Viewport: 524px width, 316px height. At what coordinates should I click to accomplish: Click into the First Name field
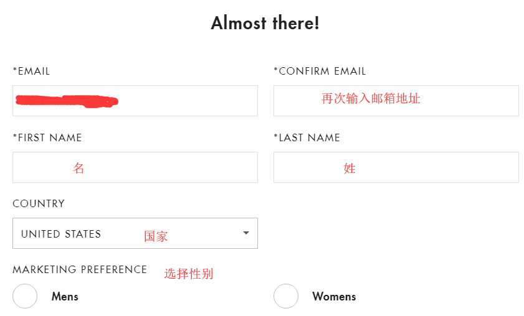(x=135, y=167)
